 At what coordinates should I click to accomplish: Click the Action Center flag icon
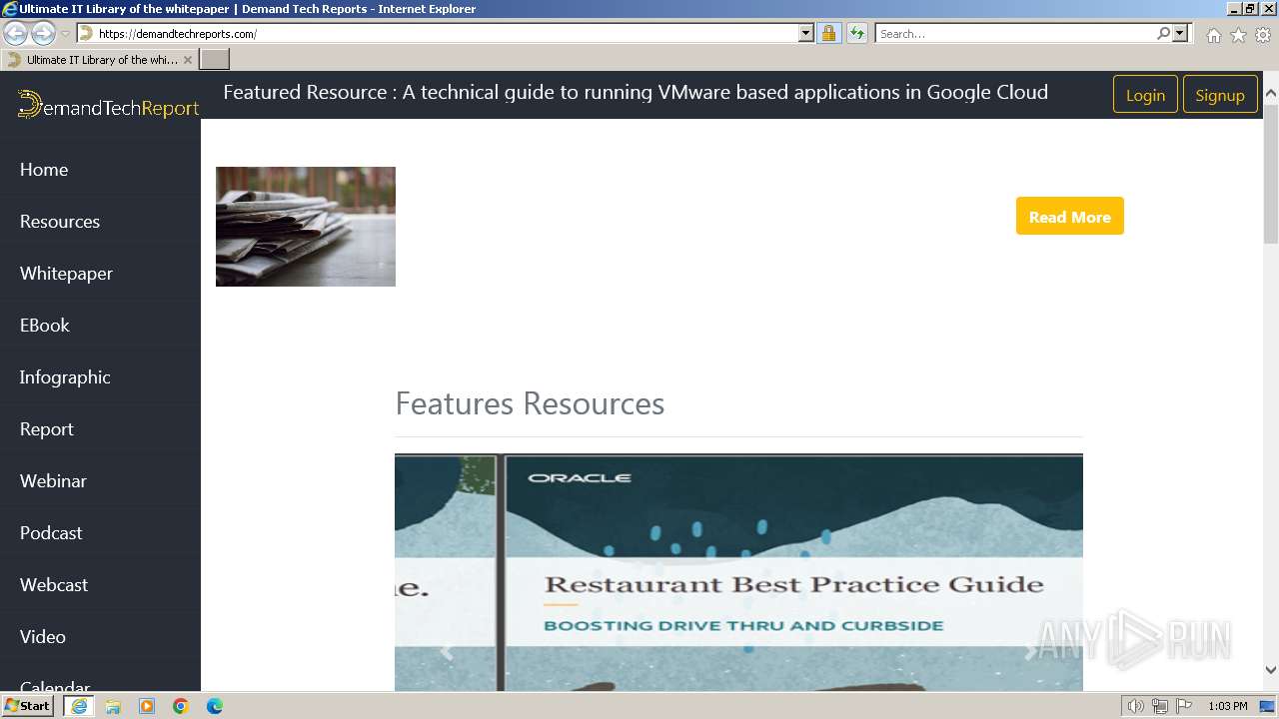pyautogui.click(x=1184, y=706)
